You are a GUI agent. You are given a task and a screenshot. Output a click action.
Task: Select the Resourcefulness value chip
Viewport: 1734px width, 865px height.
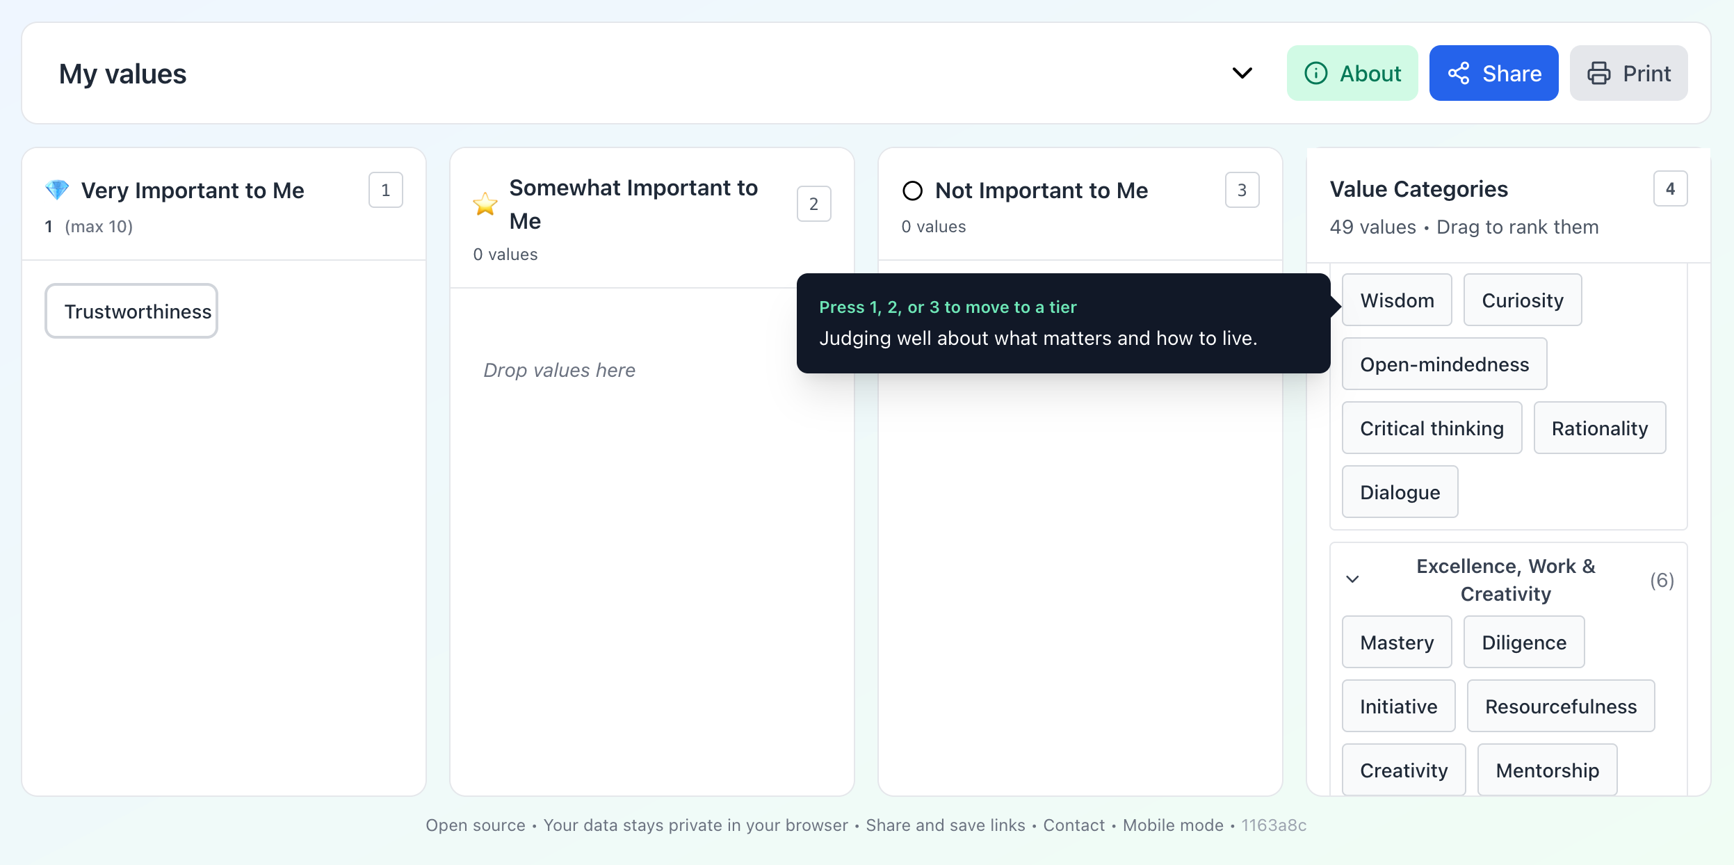(1560, 706)
